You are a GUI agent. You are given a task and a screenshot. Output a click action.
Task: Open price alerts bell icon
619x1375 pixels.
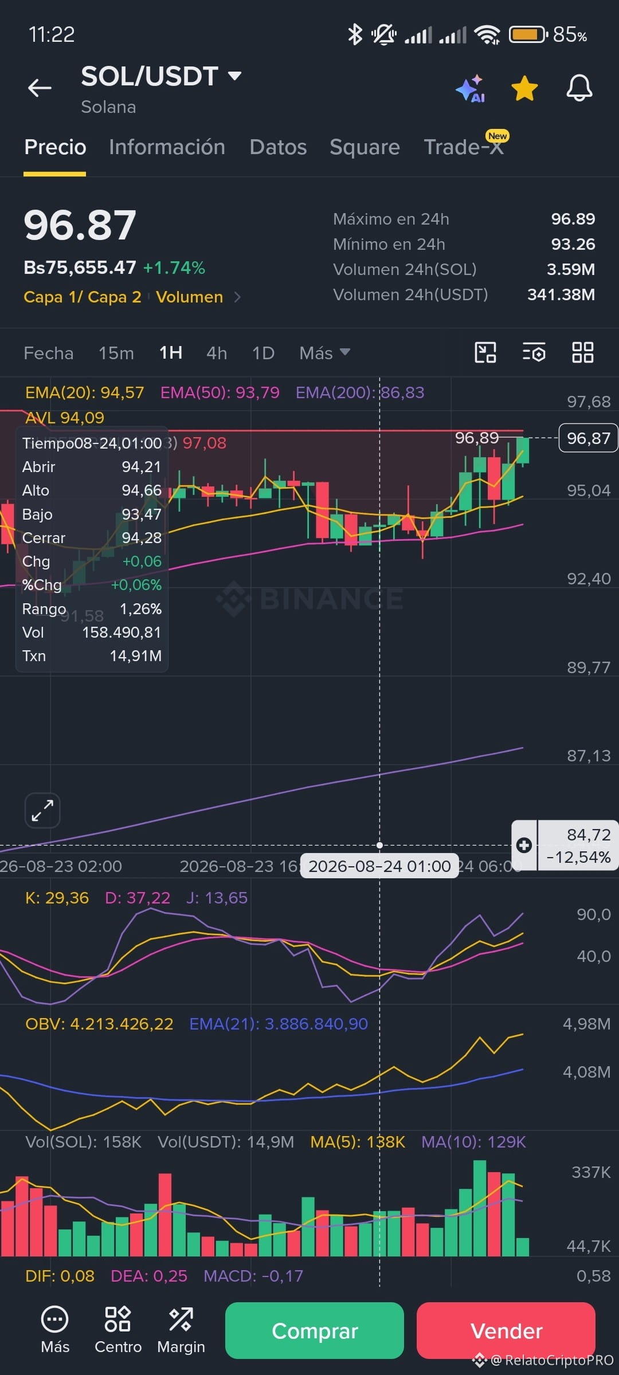tap(579, 88)
